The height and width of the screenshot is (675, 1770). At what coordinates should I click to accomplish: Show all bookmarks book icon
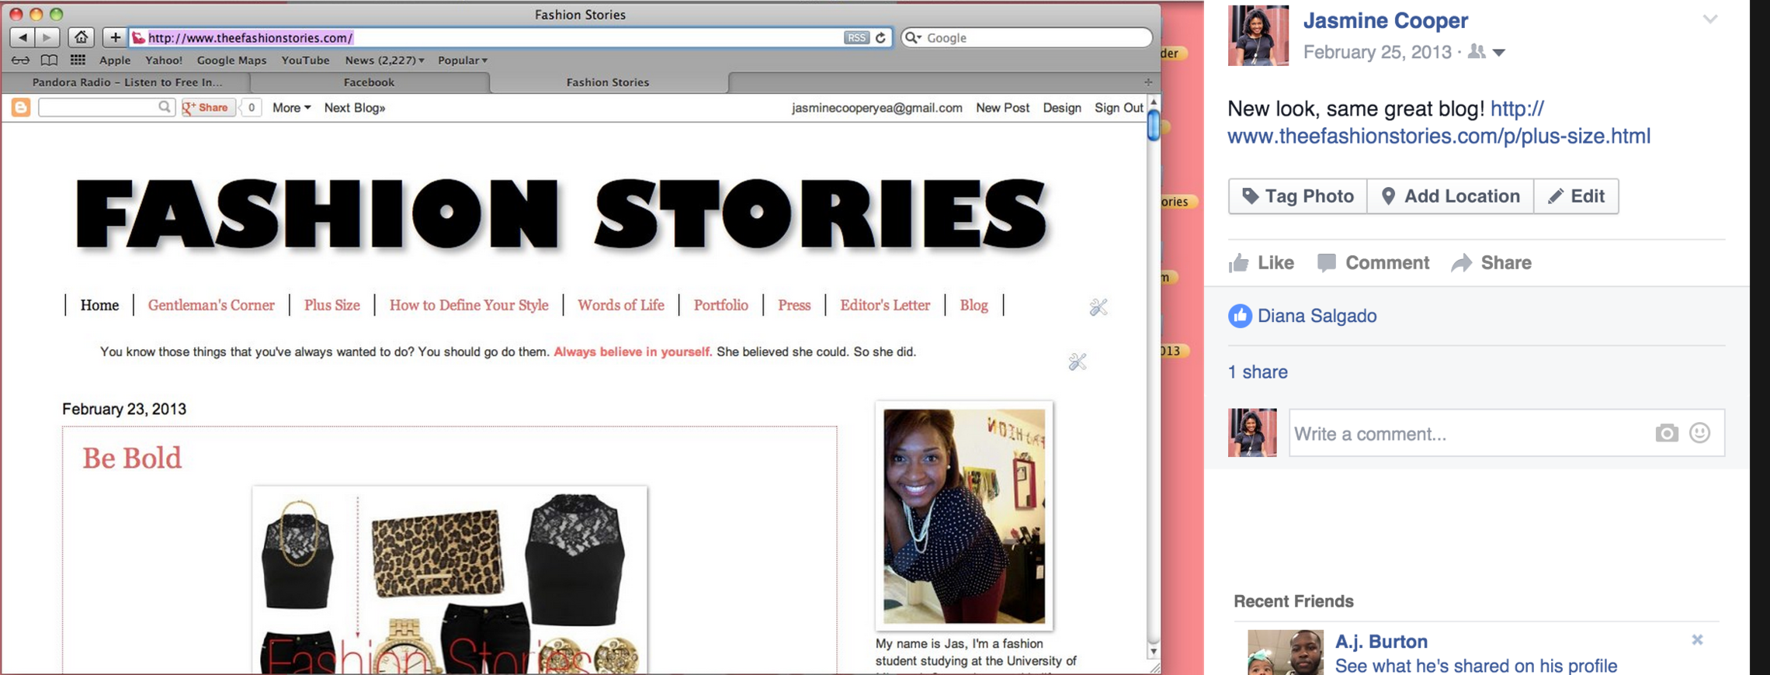[48, 60]
